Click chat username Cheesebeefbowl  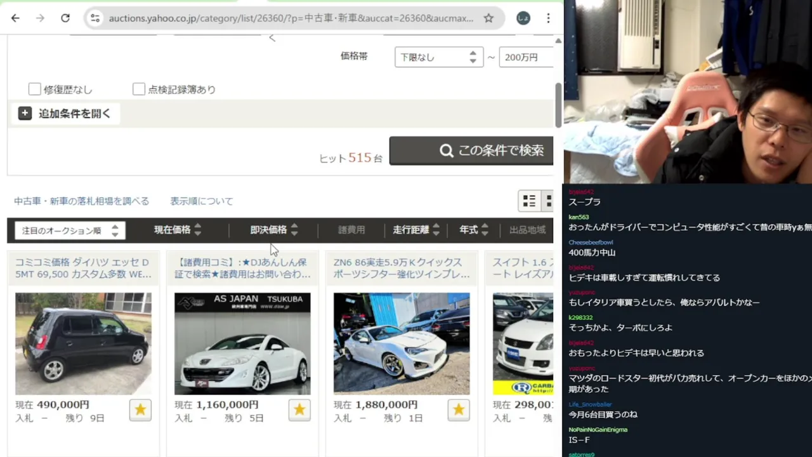[591, 242]
